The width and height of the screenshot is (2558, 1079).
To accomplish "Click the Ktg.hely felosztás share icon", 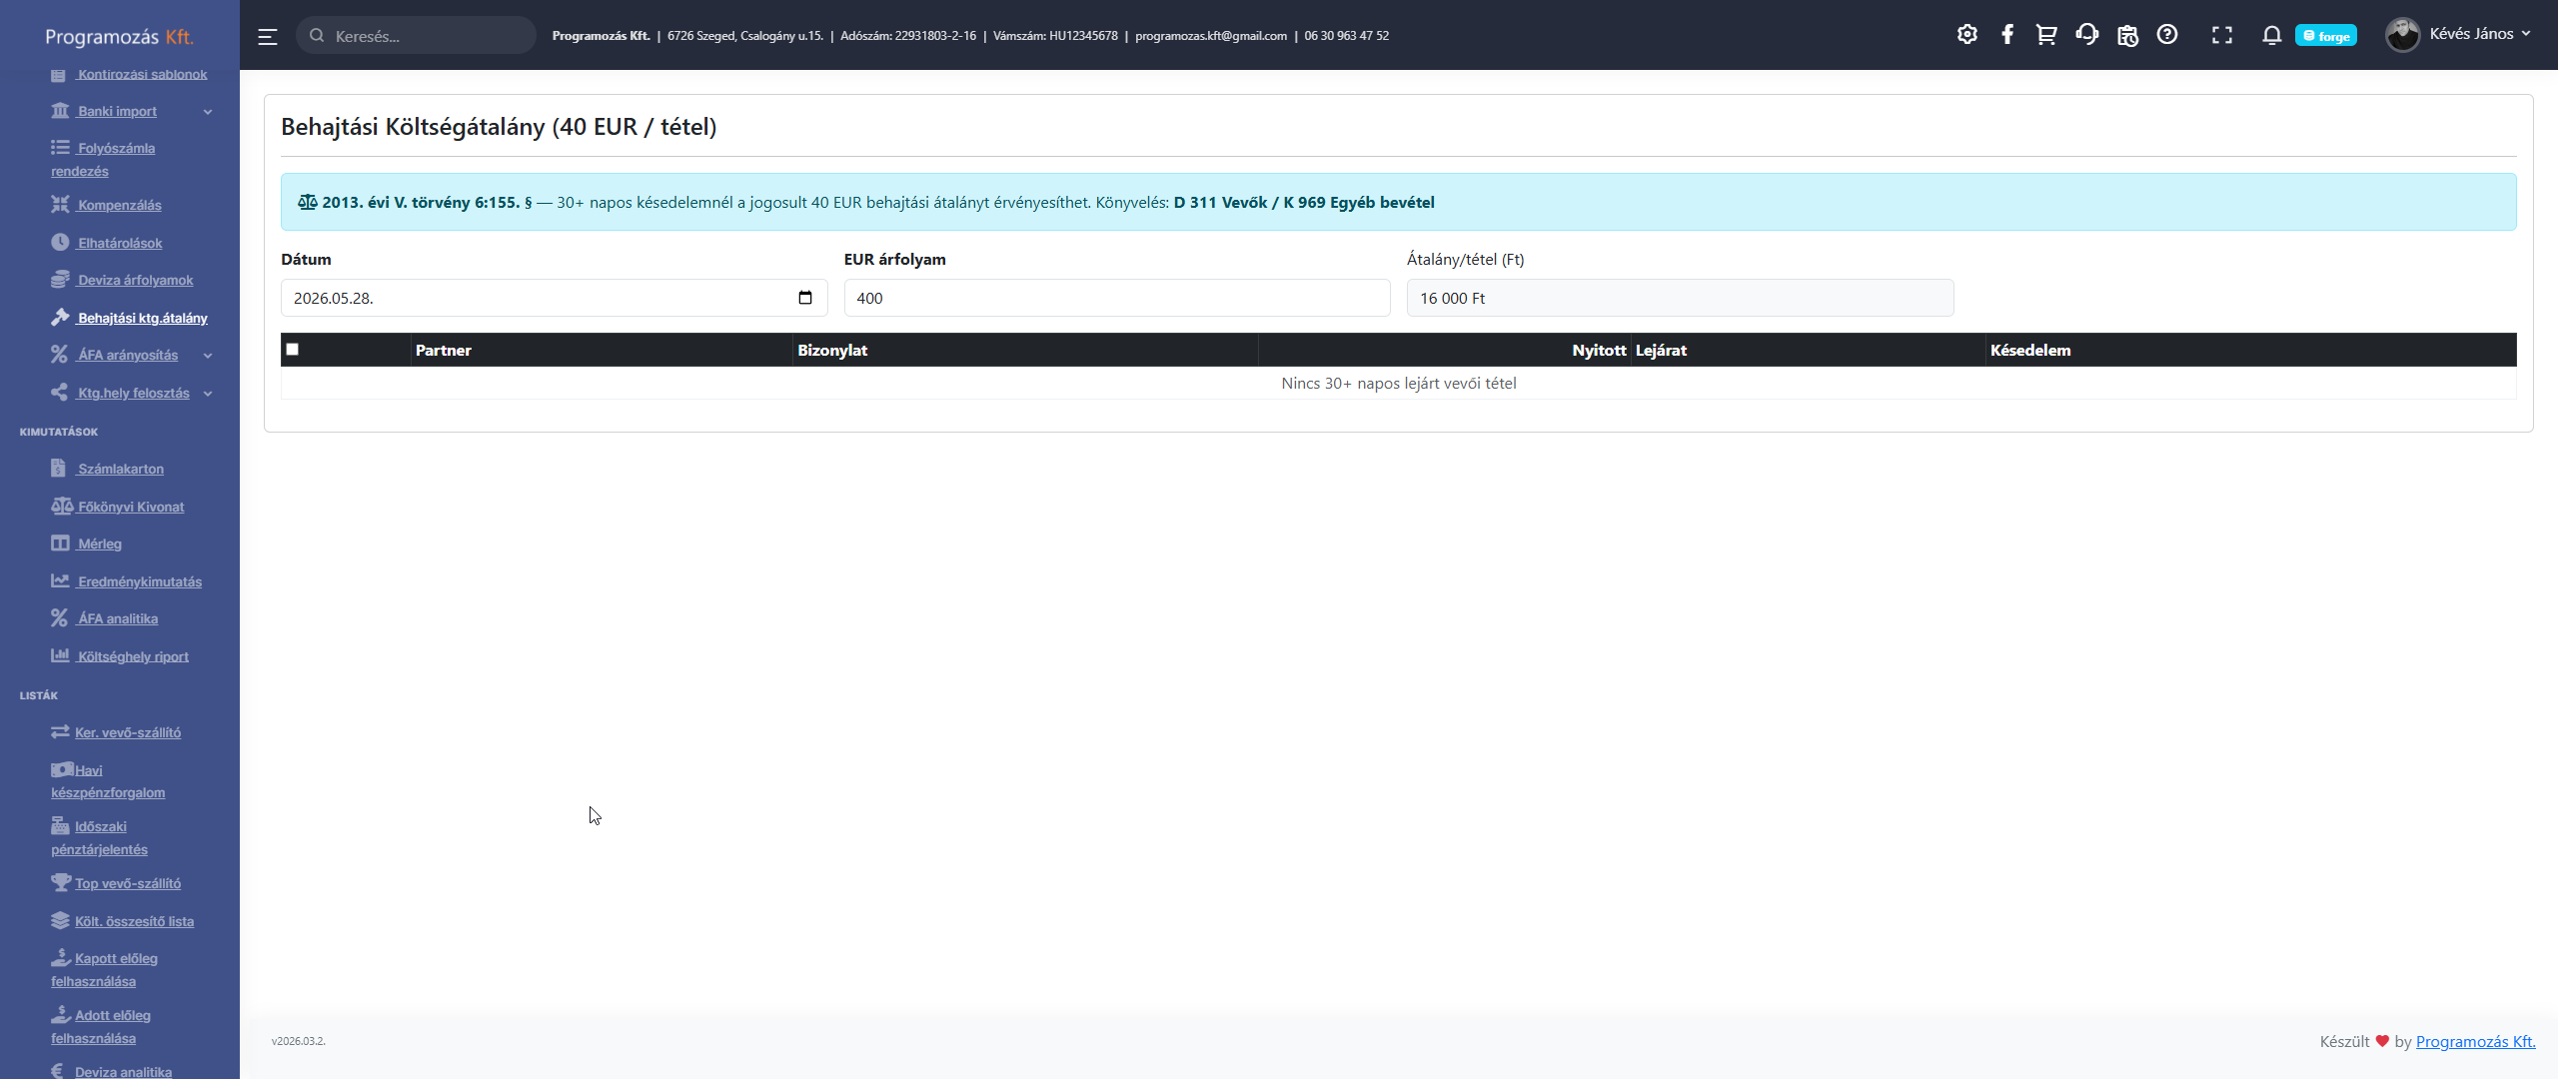I will pos(60,393).
